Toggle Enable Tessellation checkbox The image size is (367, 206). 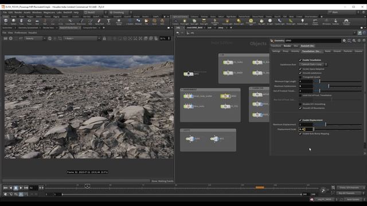coord(300,60)
